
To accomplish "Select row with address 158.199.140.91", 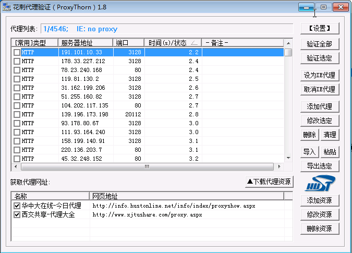I will coord(148,141).
